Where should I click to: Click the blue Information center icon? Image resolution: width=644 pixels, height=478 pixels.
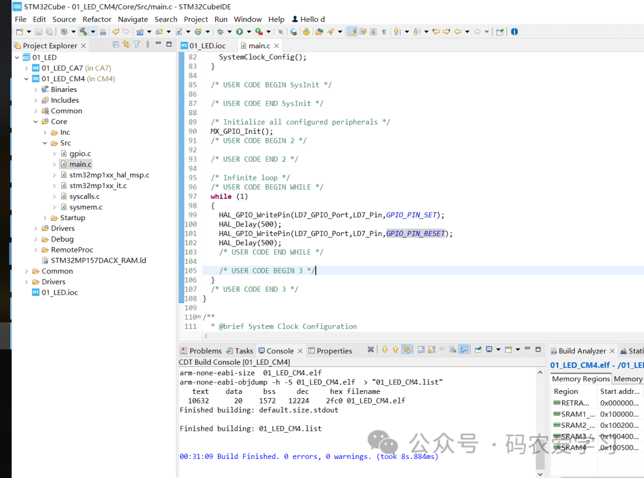click(x=514, y=32)
